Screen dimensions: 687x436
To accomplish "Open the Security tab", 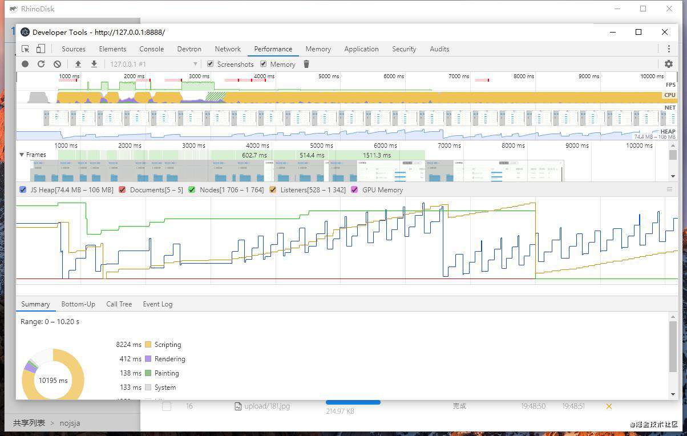I will click(x=404, y=49).
